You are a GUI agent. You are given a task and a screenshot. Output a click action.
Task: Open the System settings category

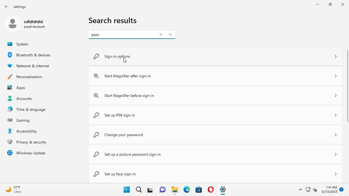[22, 44]
